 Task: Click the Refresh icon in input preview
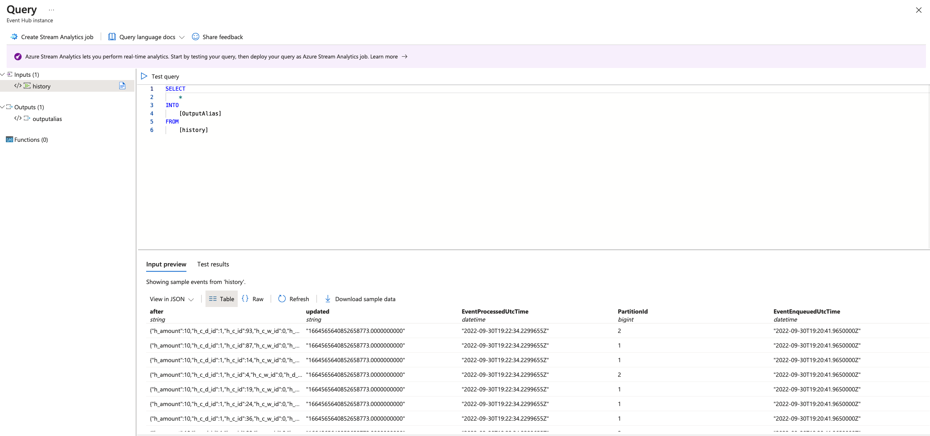pyautogui.click(x=282, y=299)
